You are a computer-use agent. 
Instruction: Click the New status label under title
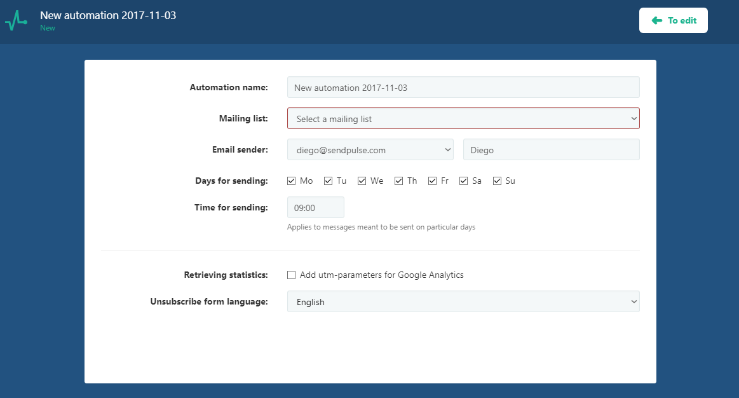click(x=48, y=28)
